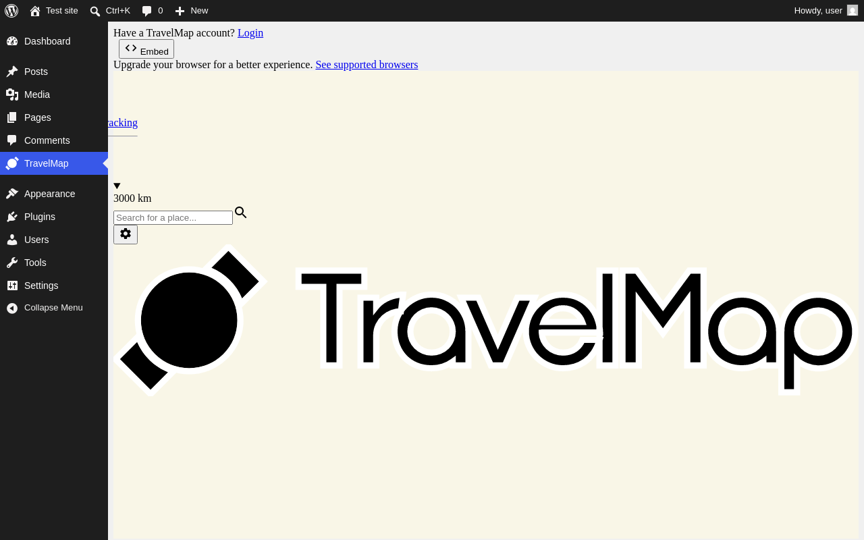
Task: Open the Howdy, user account menu
Action: tap(826, 11)
